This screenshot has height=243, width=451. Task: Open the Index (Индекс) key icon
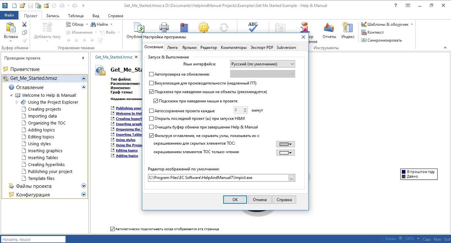click(348, 27)
